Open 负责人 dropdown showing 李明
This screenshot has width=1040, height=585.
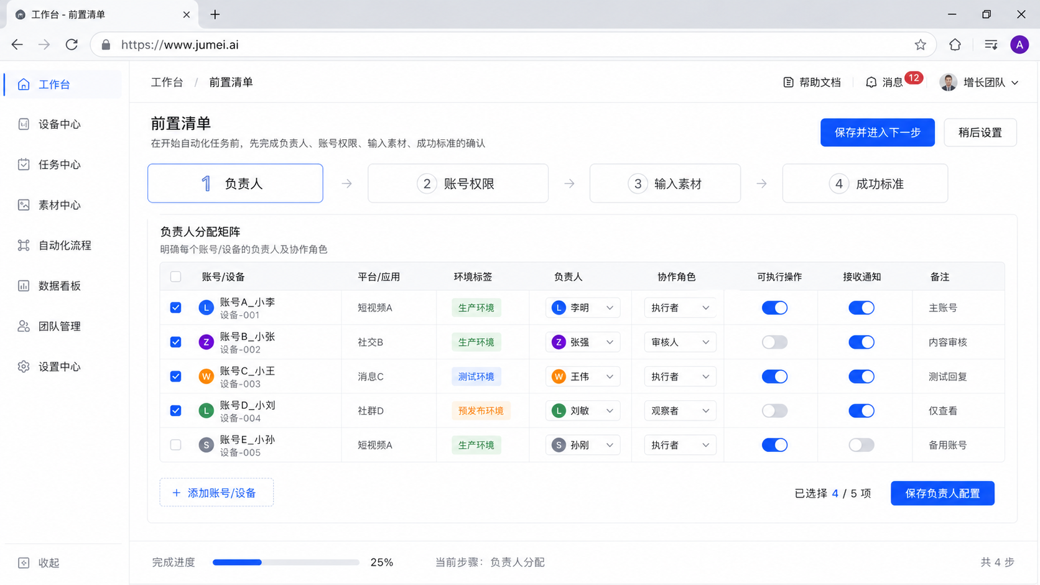pos(583,308)
